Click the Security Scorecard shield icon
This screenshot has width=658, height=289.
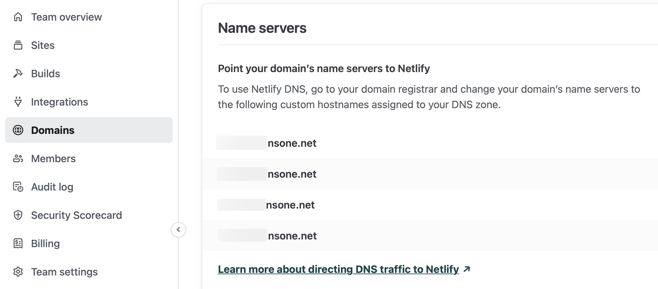(x=18, y=215)
